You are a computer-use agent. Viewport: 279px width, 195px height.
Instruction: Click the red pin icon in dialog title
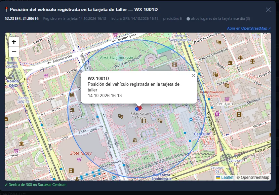6,9
